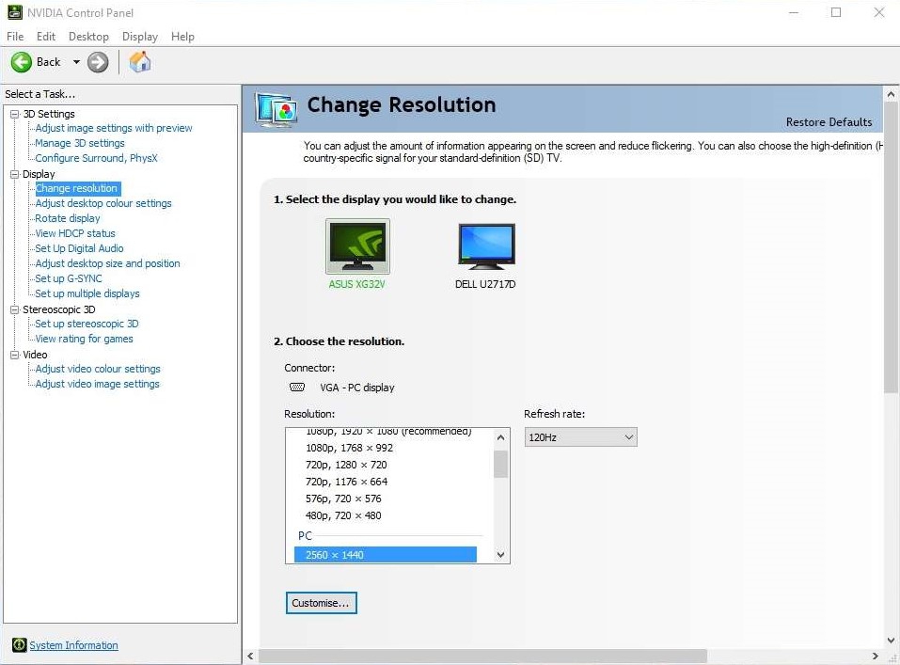Collapse the Display tree node
Screen dimensions: 900x665
point(14,174)
